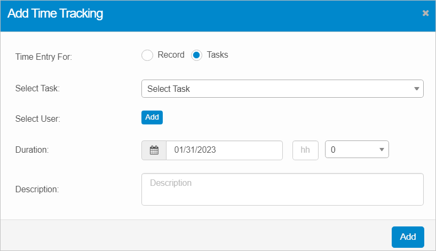Click the 'Duration:' field label
436x251 pixels.
32,151
